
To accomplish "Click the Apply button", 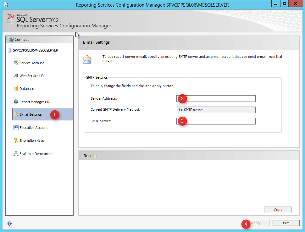I will click(256, 223).
